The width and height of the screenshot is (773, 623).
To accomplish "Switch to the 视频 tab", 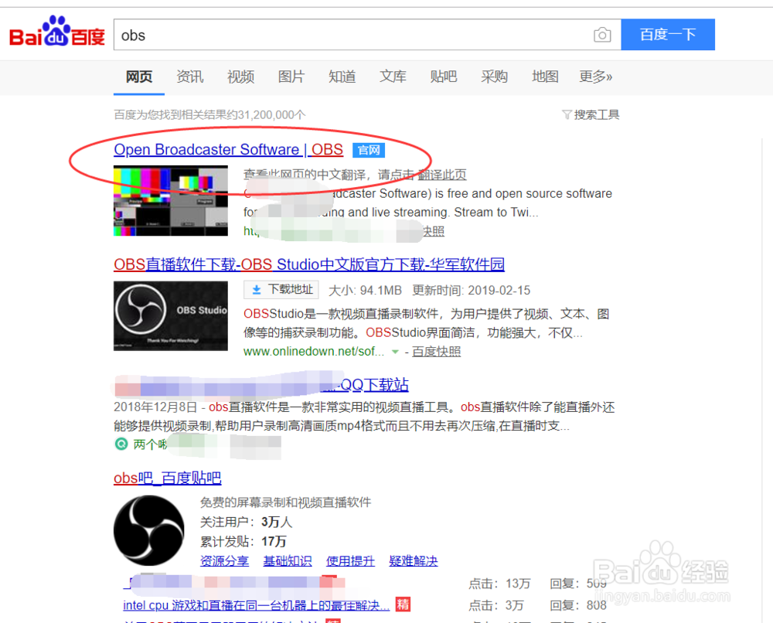I will point(240,77).
